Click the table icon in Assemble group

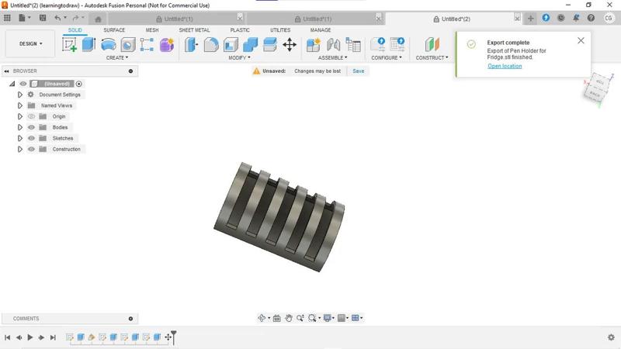(x=353, y=45)
